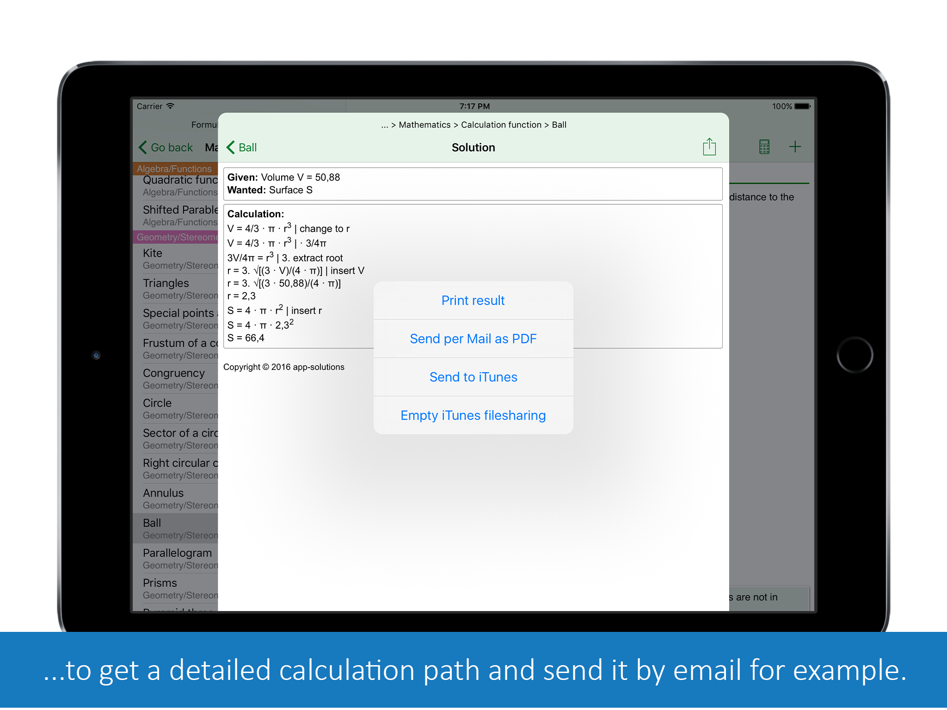Tap the Ball back chevron

(231, 147)
